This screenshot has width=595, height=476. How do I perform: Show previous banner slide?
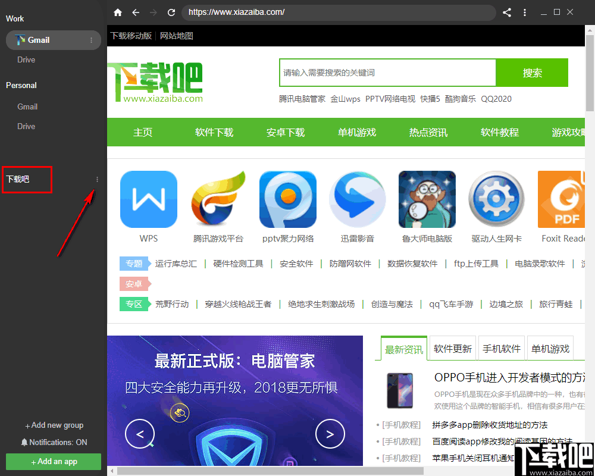[140, 434]
